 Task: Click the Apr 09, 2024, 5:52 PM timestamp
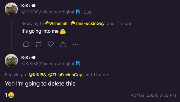(x=153, y=95)
